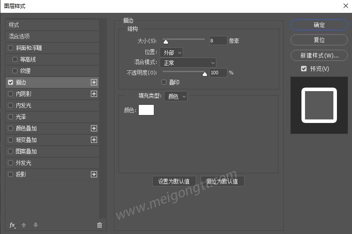
Task: Select the 外发光 effect row
Action: (x=52, y=163)
